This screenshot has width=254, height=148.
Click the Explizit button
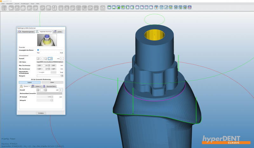pyautogui.click(x=30, y=83)
